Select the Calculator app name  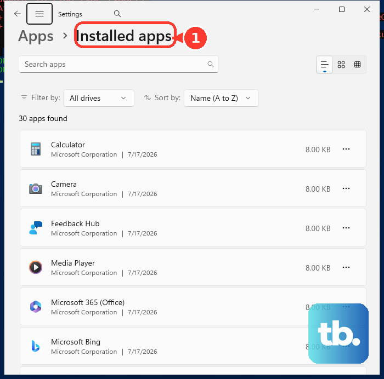pos(68,145)
